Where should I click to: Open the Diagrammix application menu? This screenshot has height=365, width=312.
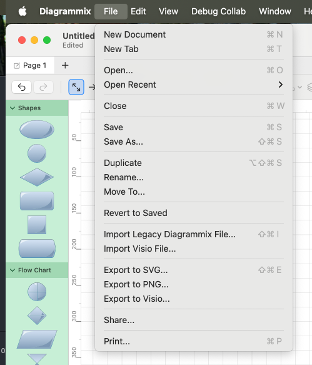[65, 11]
